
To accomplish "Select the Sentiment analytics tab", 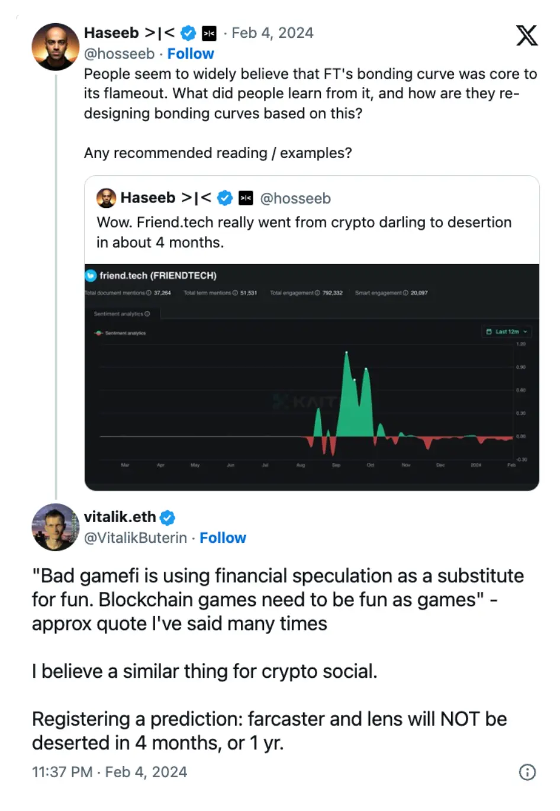I will click(122, 314).
